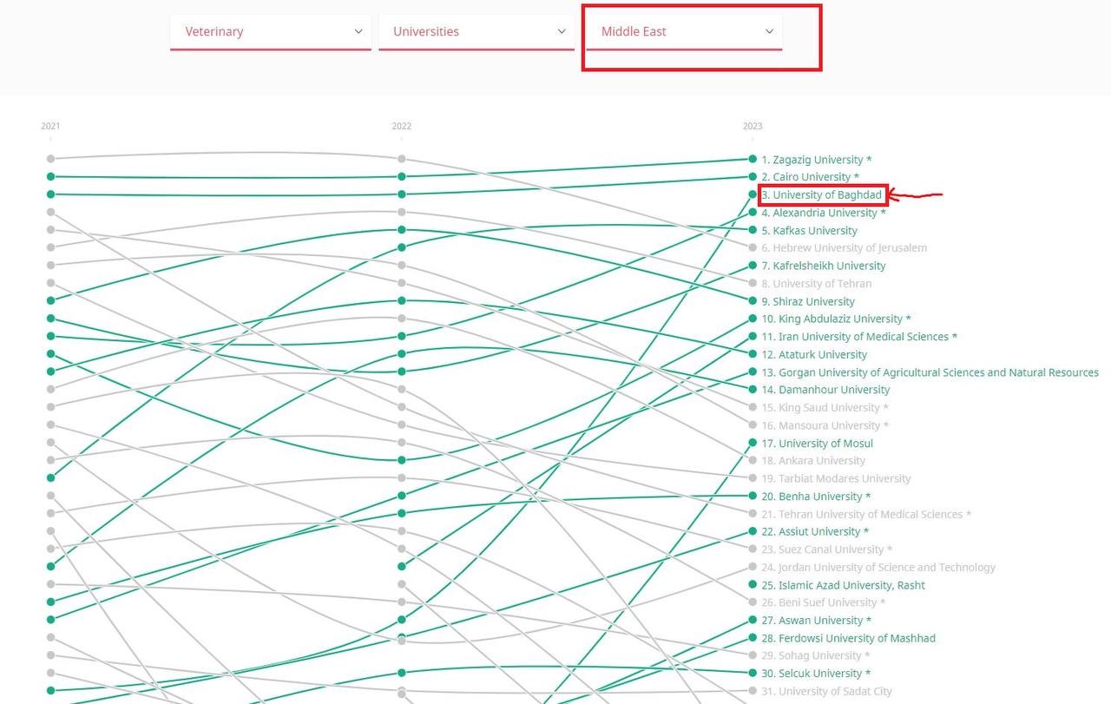Click the gray dot beside University of Tehran
Viewport: 1111px width, 704px height.
pos(753,284)
